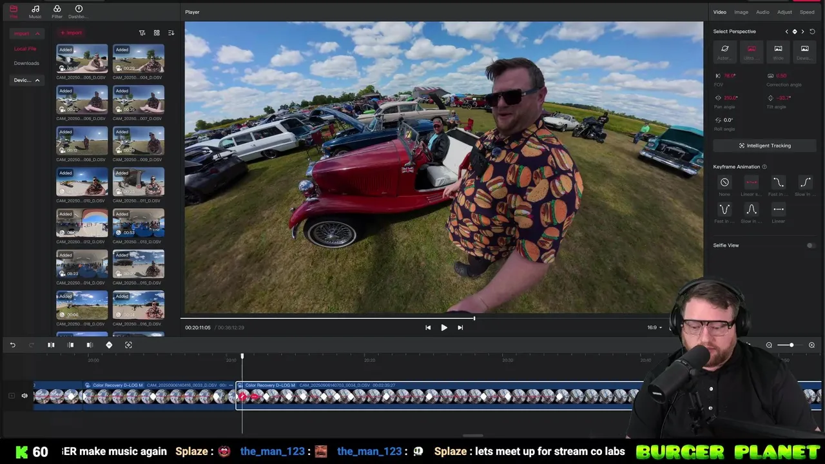Click the Tilt angle value field
825x464 pixels.
coord(783,98)
